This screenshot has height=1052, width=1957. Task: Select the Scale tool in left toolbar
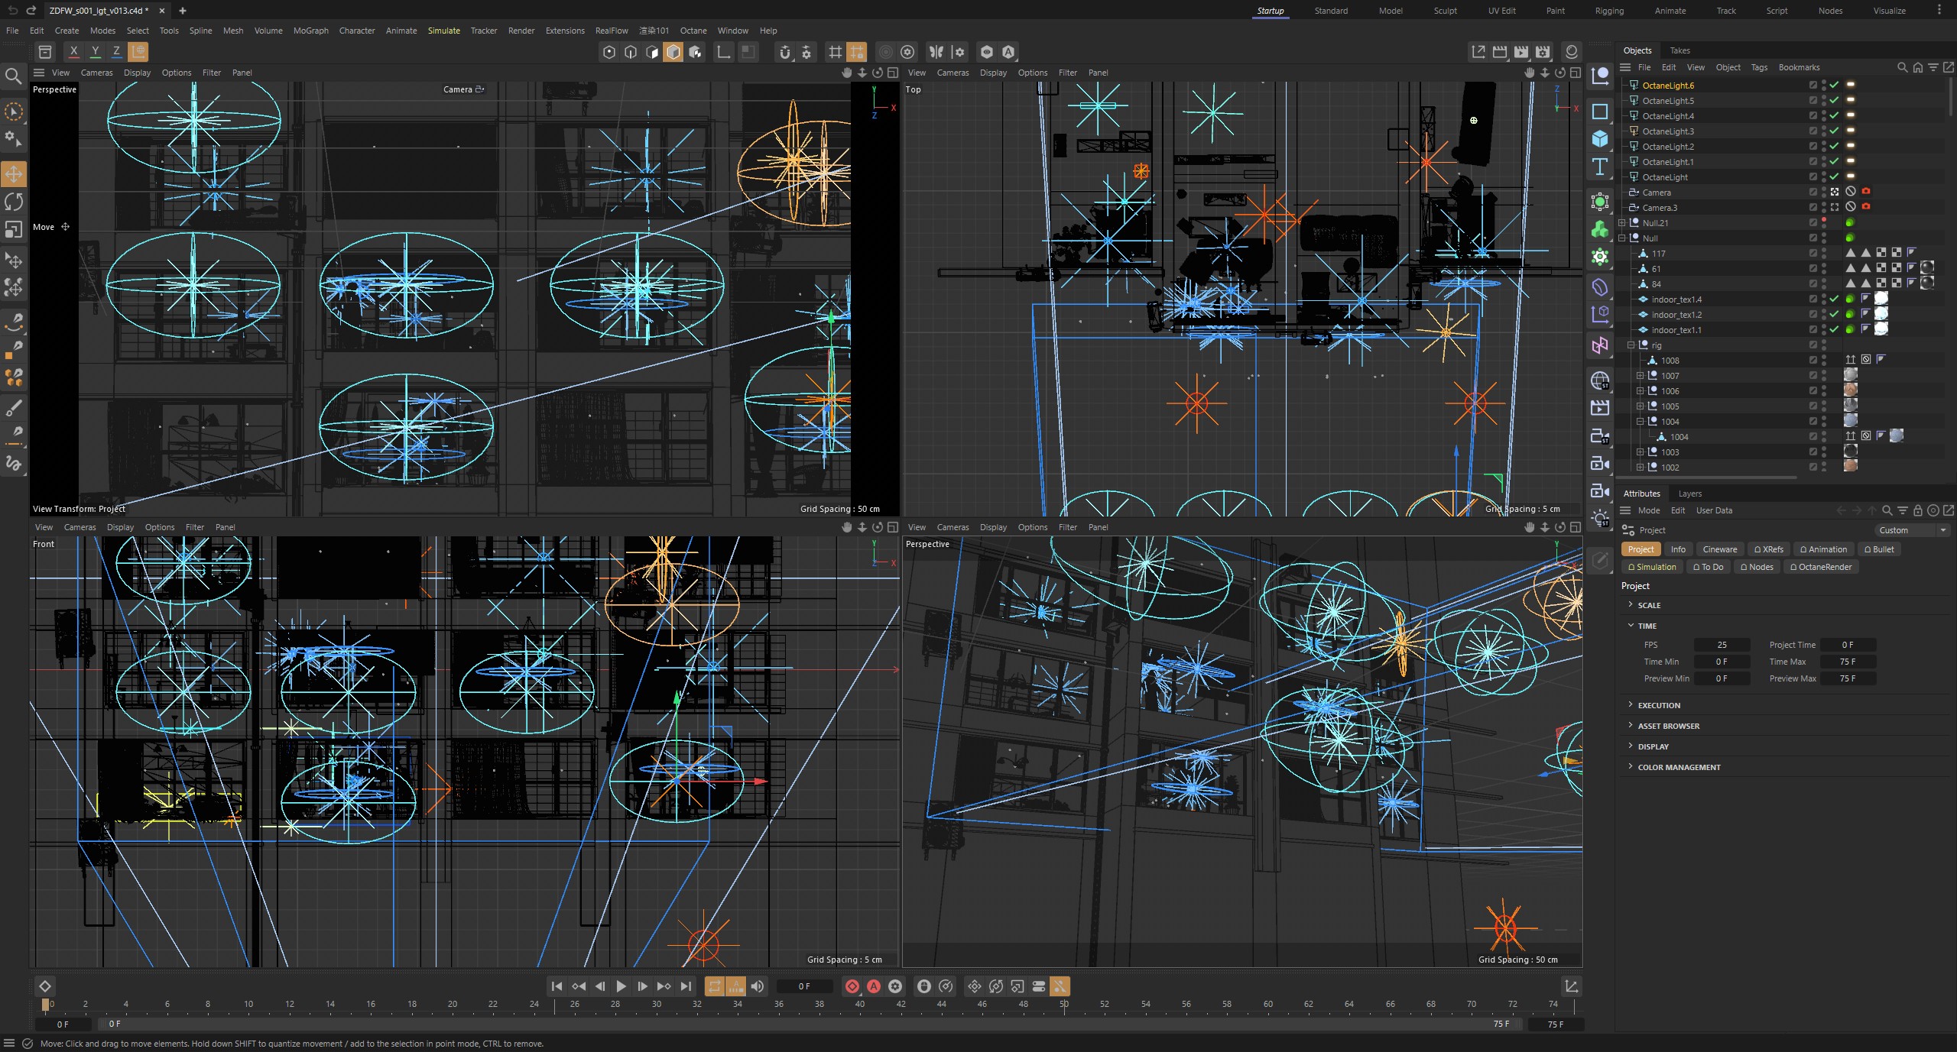pyautogui.click(x=14, y=229)
